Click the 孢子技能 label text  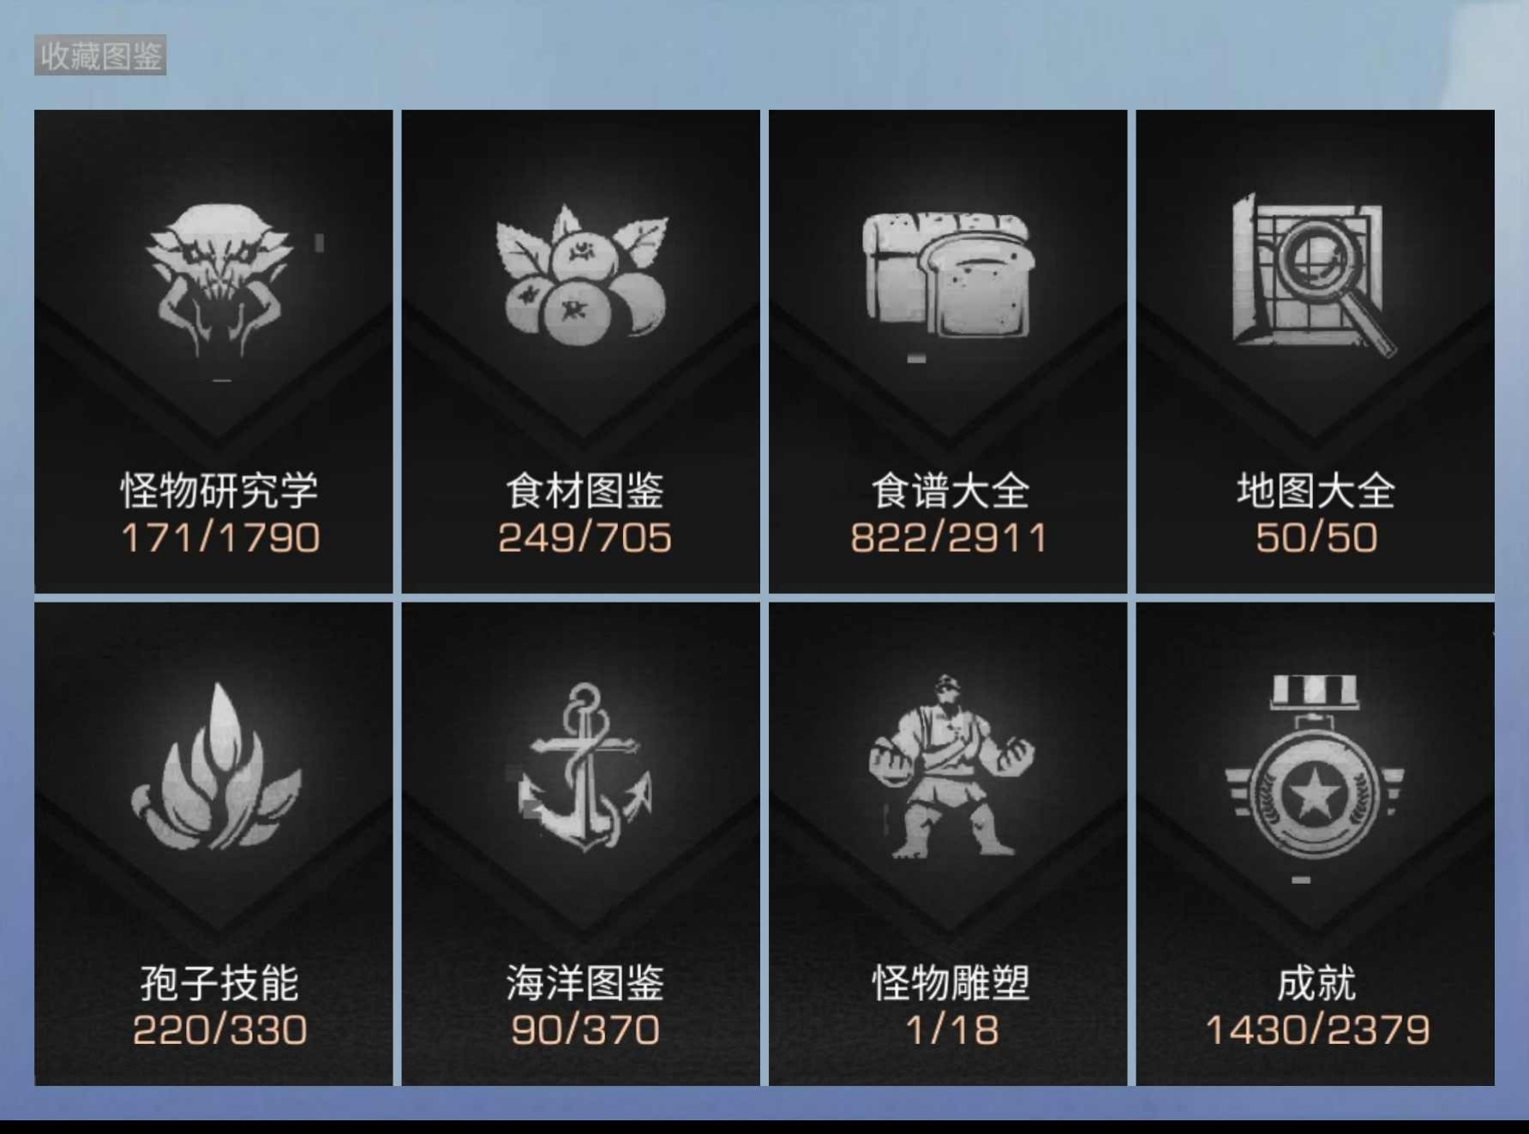click(x=219, y=982)
